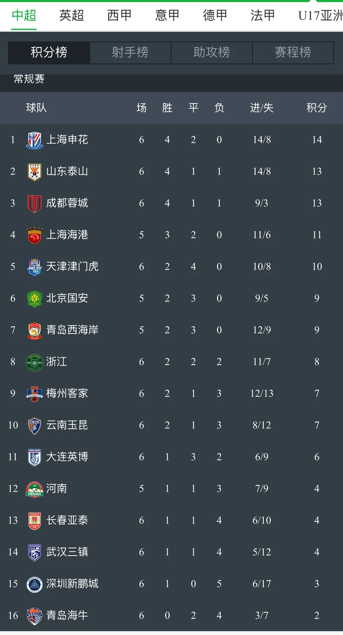Tap the 梅州客家 team name
343x635 pixels.
[67, 393]
